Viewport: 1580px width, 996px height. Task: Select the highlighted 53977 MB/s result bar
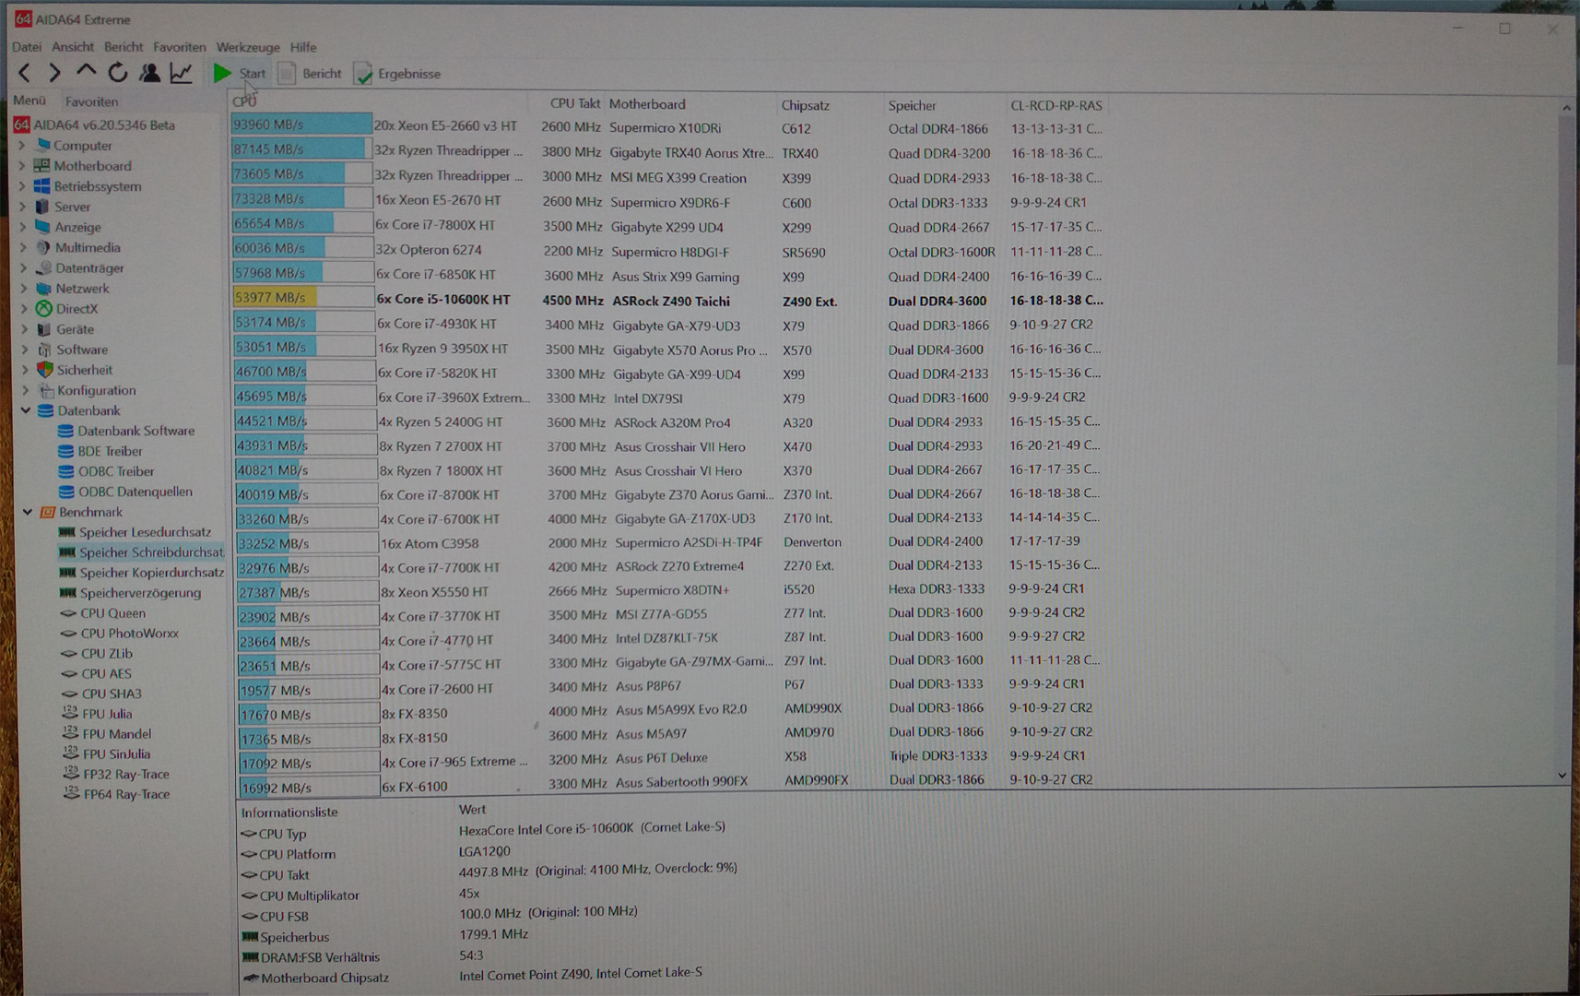pos(303,297)
